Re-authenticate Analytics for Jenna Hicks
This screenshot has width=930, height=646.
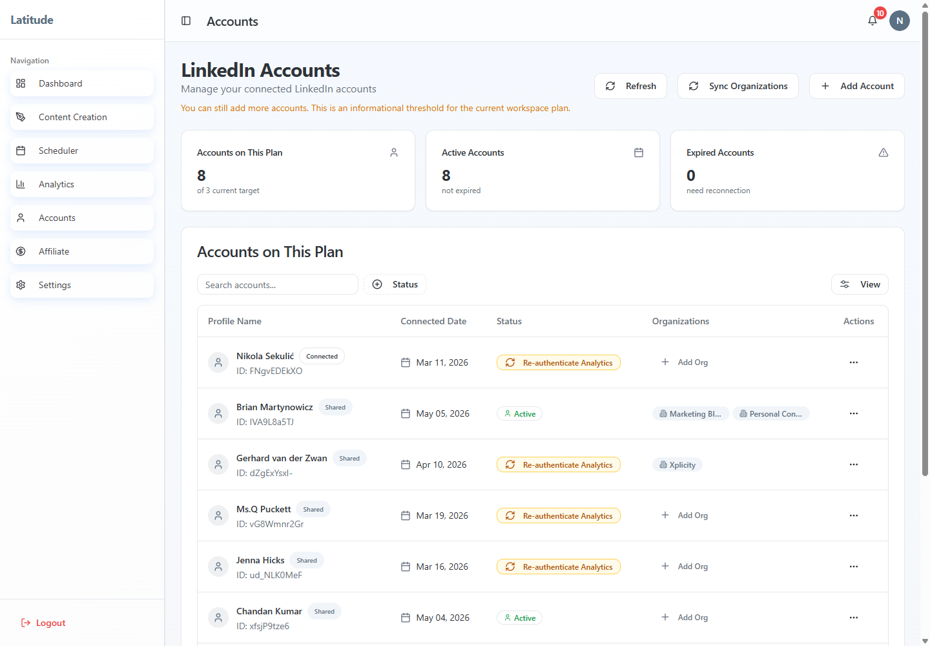coord(559,567)
